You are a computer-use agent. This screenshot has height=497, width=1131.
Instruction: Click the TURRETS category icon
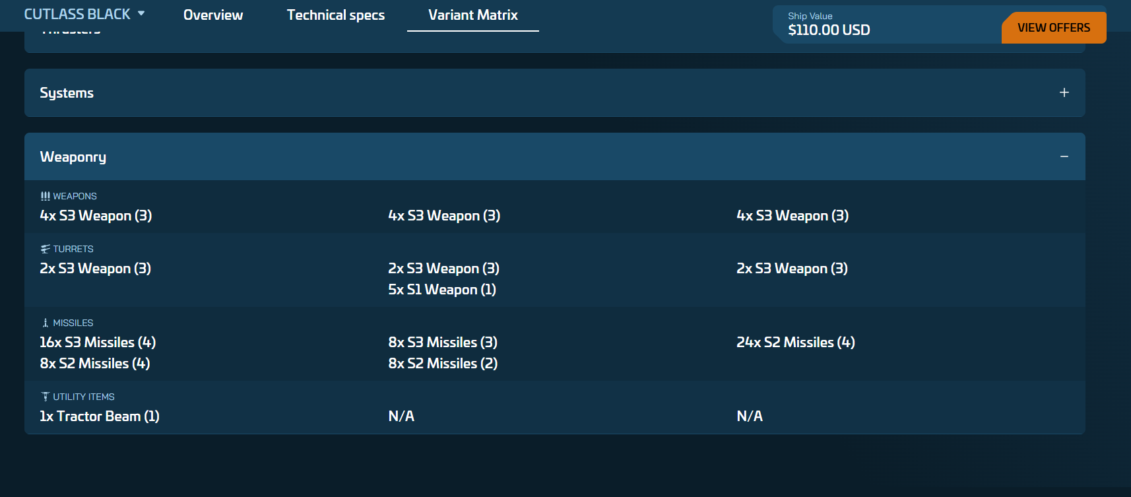click(x=45, y=249)
